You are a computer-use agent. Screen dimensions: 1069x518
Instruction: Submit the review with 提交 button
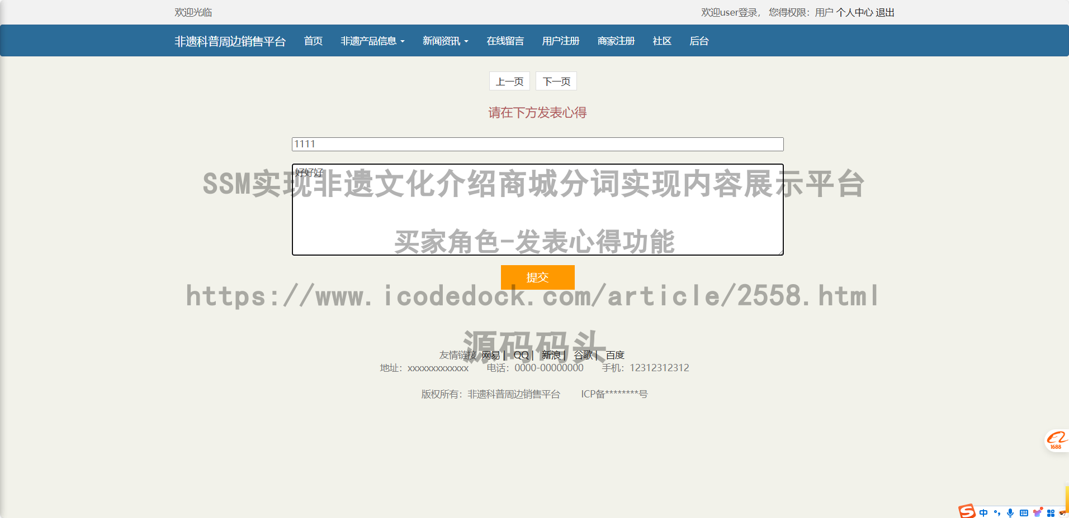[537, 277]
